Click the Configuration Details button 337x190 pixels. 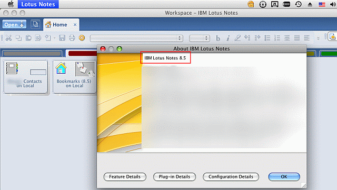click(231, 177)
